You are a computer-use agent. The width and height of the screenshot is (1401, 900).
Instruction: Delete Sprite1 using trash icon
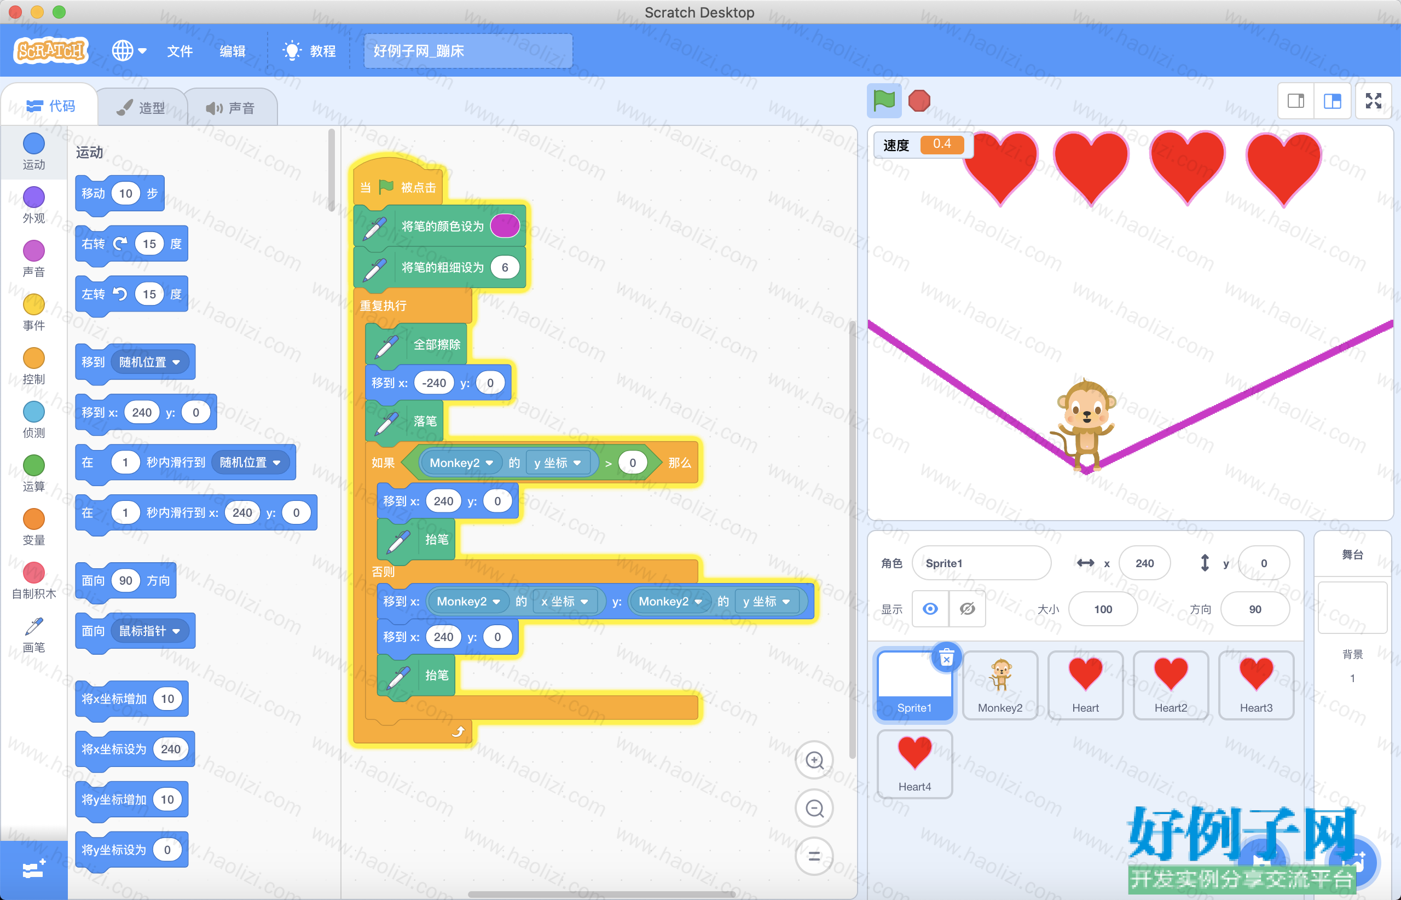[x=946, y=659]
